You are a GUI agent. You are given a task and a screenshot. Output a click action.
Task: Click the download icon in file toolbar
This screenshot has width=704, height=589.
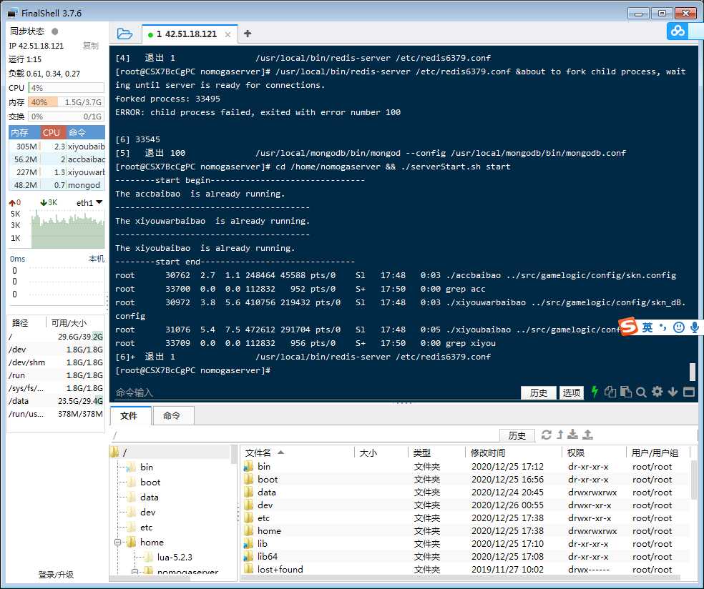(x=573, y=435)
